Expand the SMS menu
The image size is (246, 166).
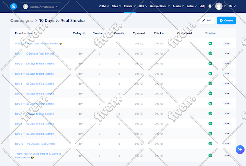143,6
